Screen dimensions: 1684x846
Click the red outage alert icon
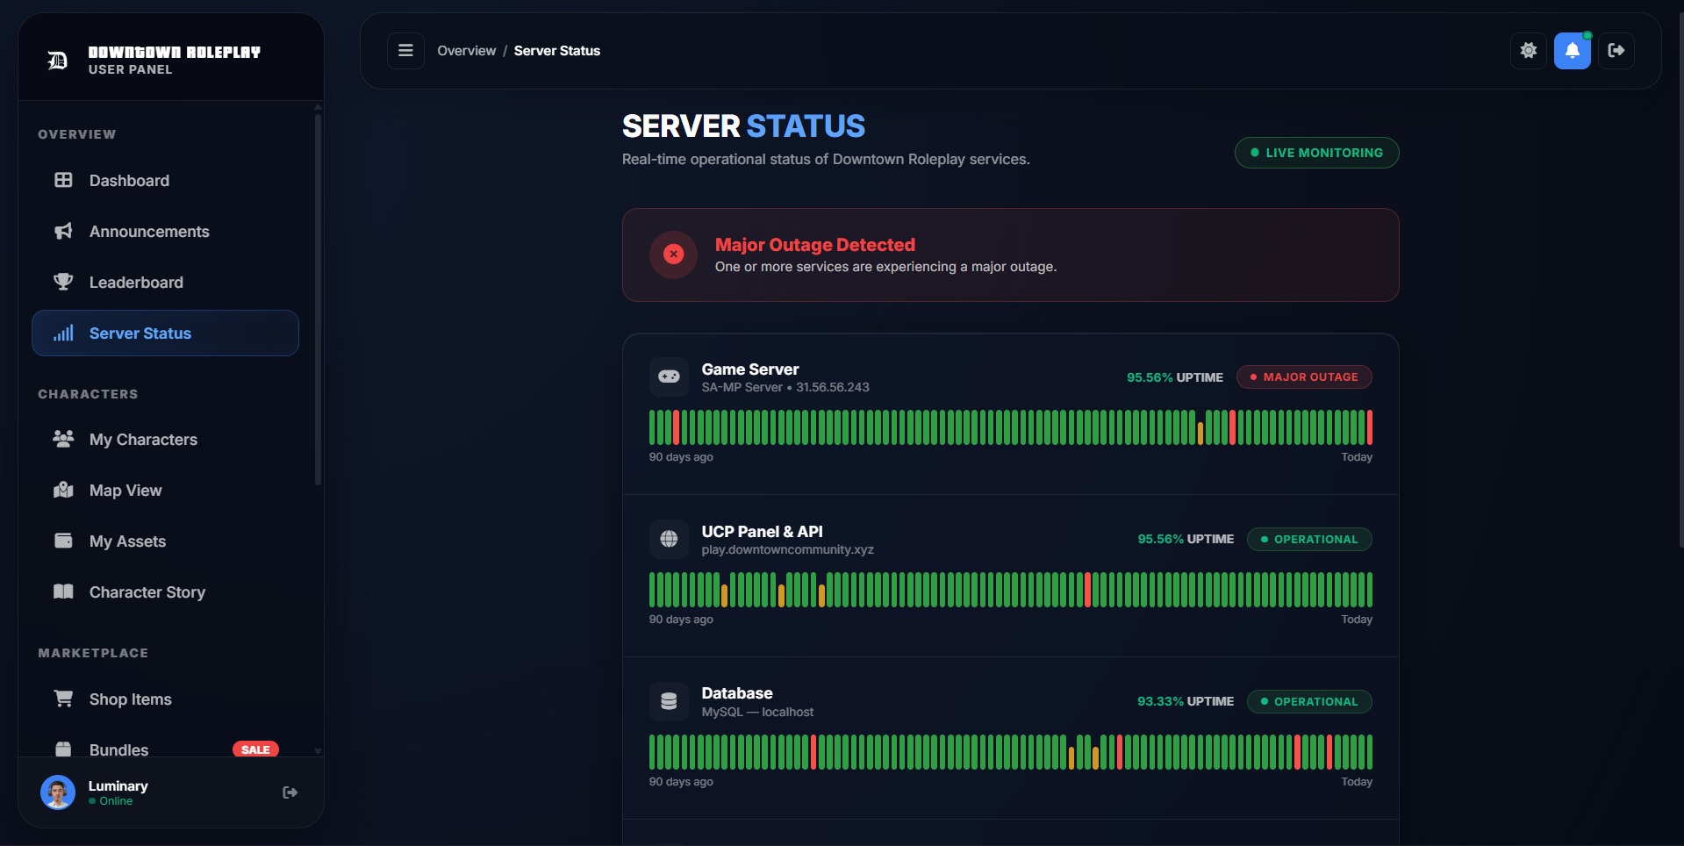(x=674, y=255)
